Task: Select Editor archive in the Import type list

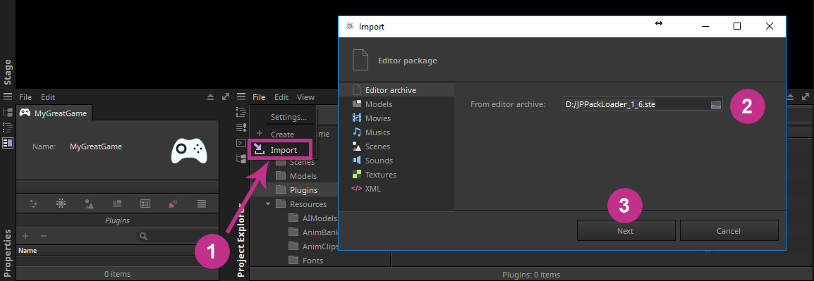Action: point(396,89)
